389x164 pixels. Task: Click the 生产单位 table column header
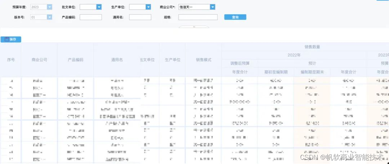click(x=173, y=60)
